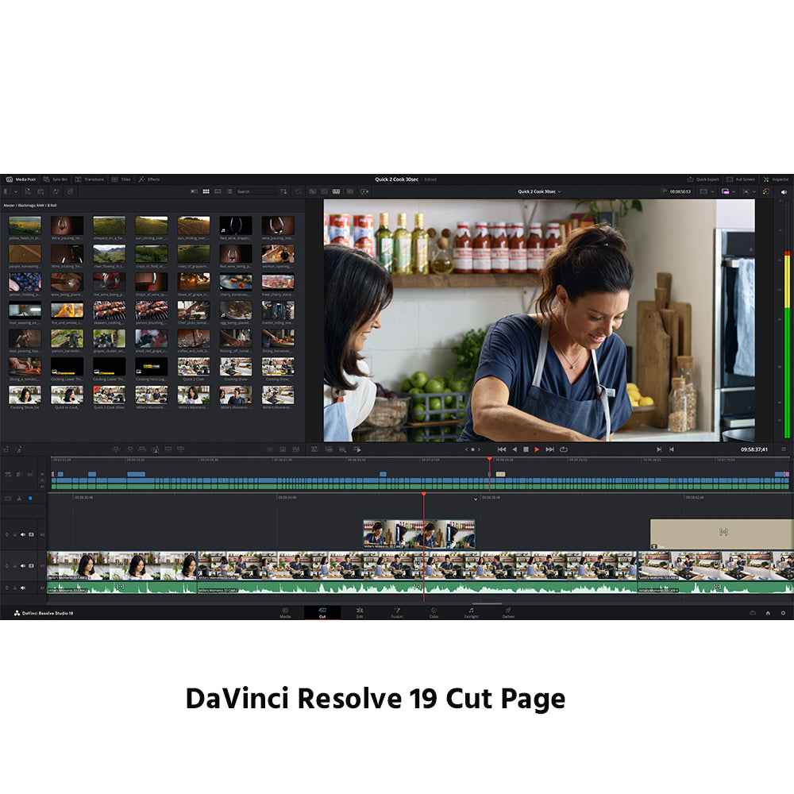The image size is (794, 794).
Task: Open the Transitions panel
Action: point(90,179)
